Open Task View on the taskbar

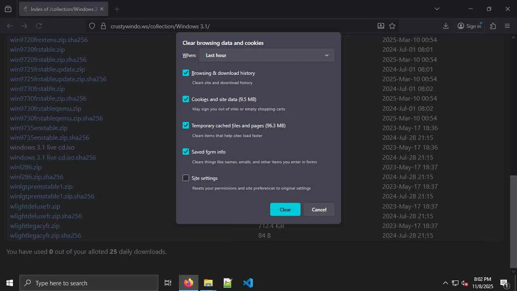[168, 283]
